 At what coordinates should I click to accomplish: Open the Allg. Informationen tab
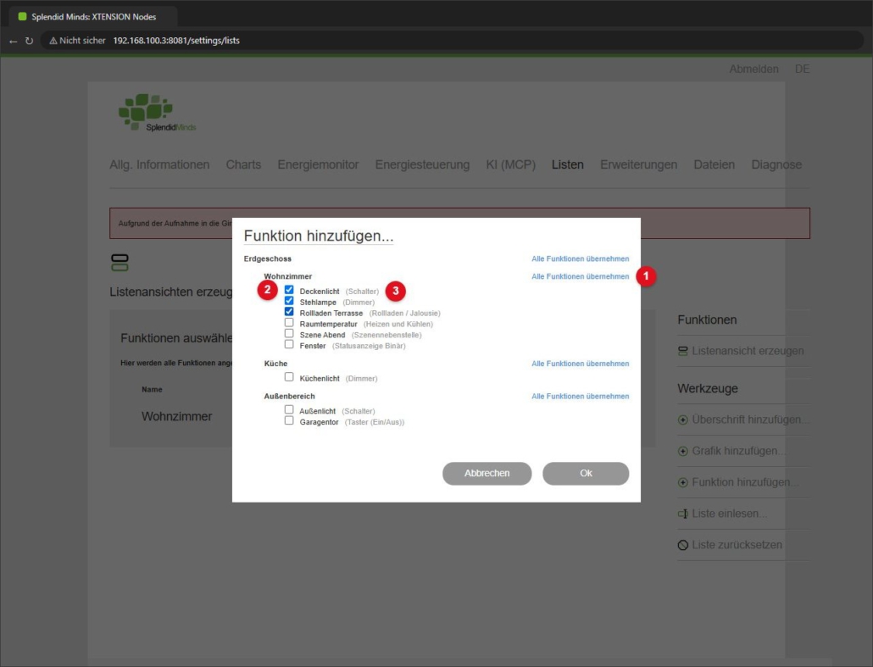pyautogui.click(x=159, y=164)
